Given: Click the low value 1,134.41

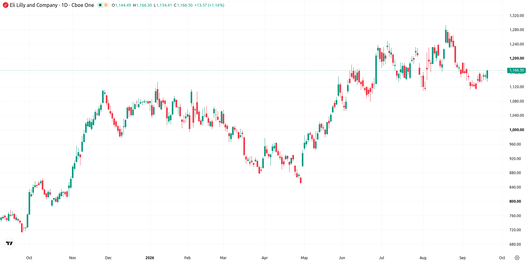Looking at the screenshot, I should point(164,5).
